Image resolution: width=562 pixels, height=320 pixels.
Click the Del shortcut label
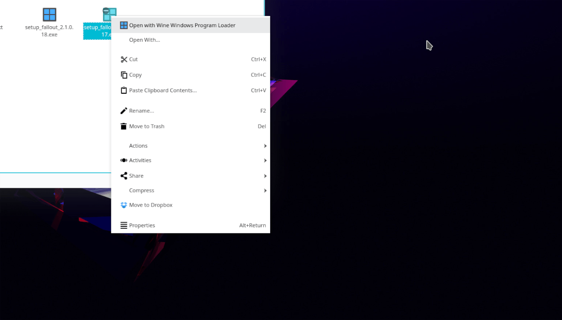[262, 127]
